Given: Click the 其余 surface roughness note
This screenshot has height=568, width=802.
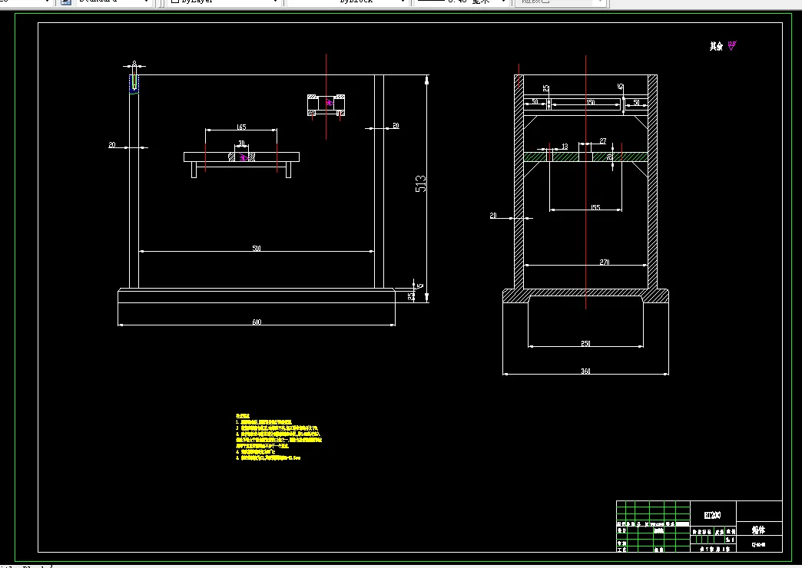Looking at the screenshot, I should click(716, 47).
